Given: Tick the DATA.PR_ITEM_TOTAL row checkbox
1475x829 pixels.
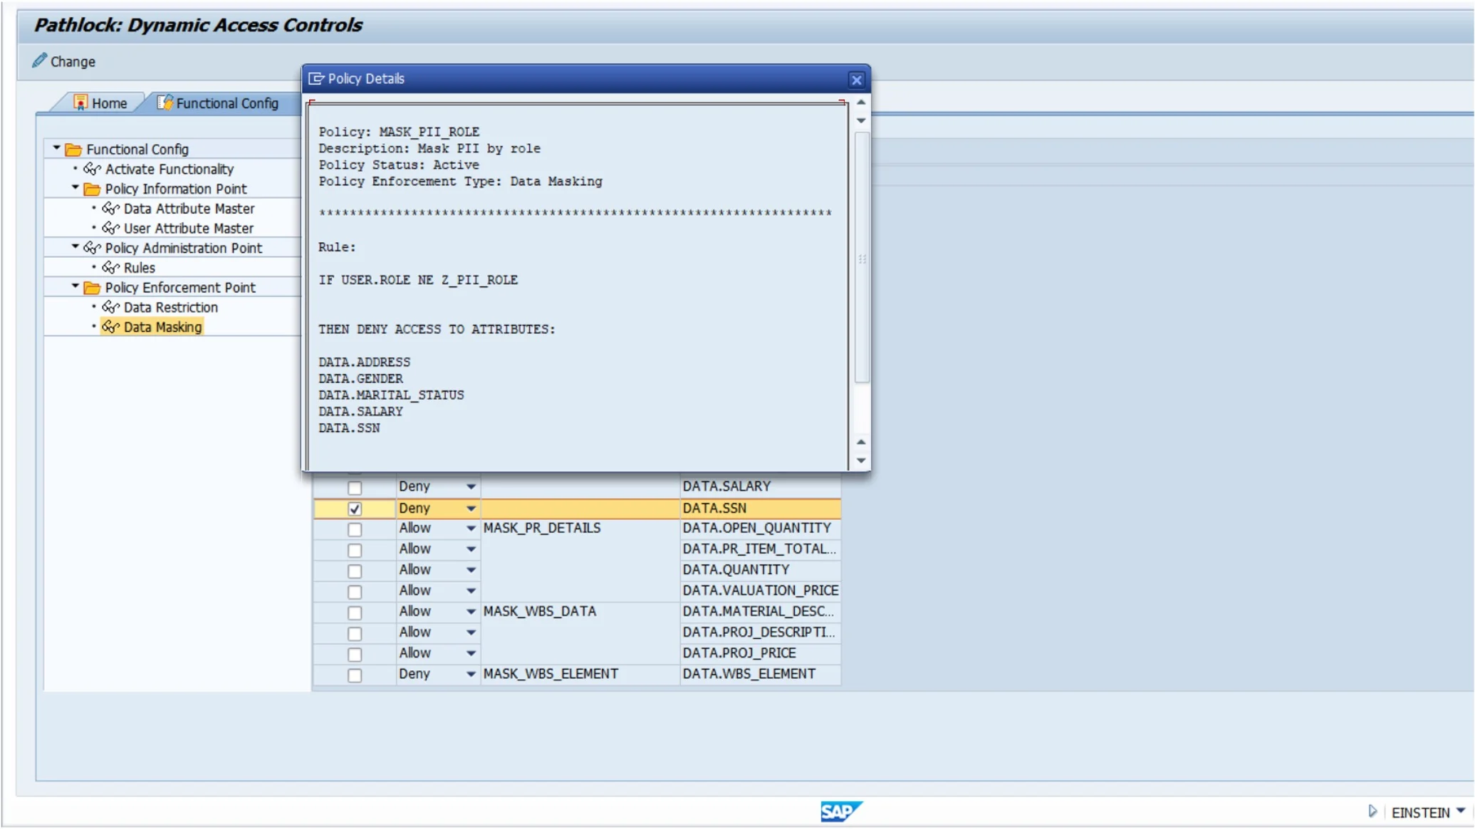Looking at the screenshot, I should click(x=355, y=550).
